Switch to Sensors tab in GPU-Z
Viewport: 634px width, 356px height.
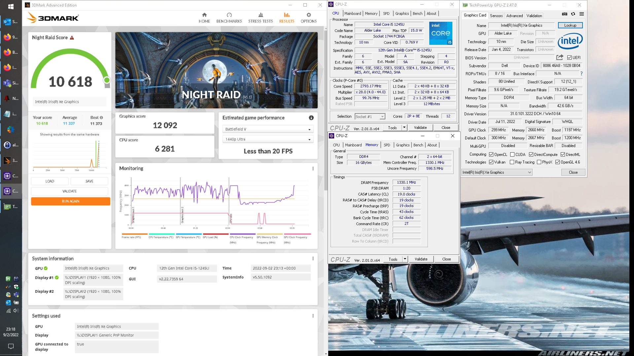pos(496,15)
